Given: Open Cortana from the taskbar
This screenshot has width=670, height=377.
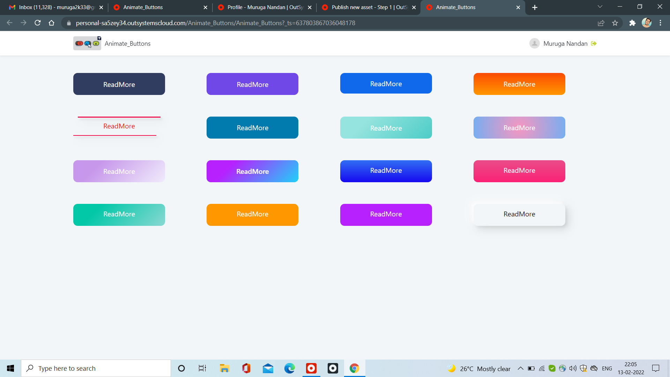Looking at the screenshot, I should pos(181,368).
